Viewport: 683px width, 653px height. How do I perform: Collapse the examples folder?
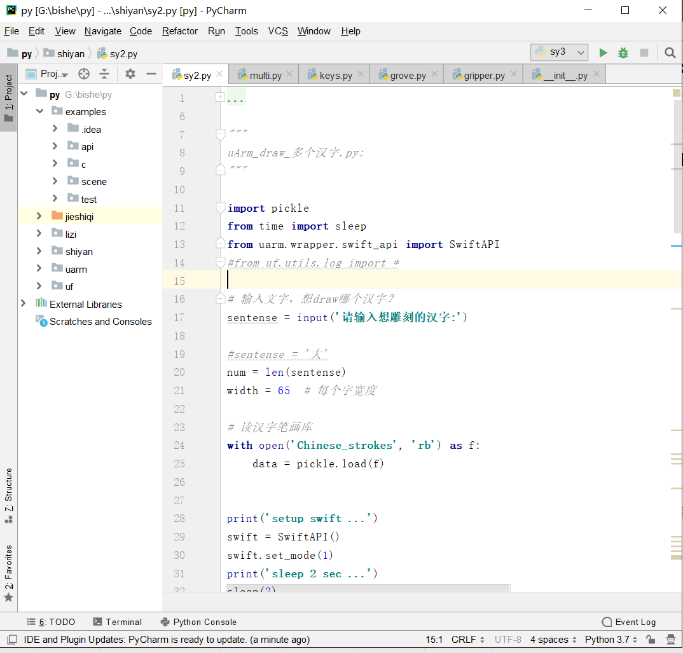pos(39,111)
